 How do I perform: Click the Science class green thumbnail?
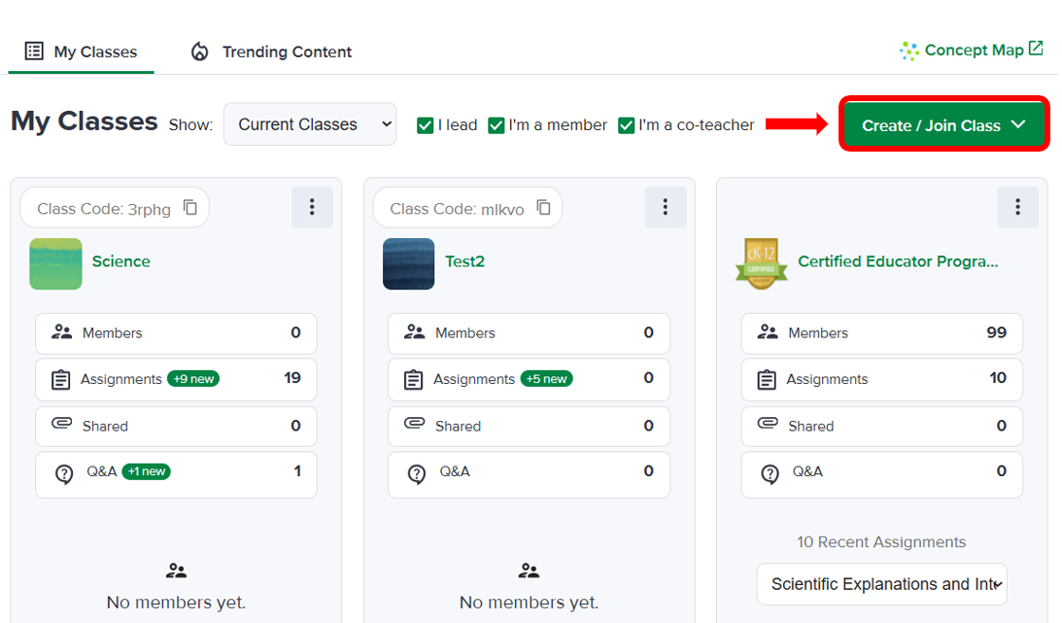[x=55, y=263]
